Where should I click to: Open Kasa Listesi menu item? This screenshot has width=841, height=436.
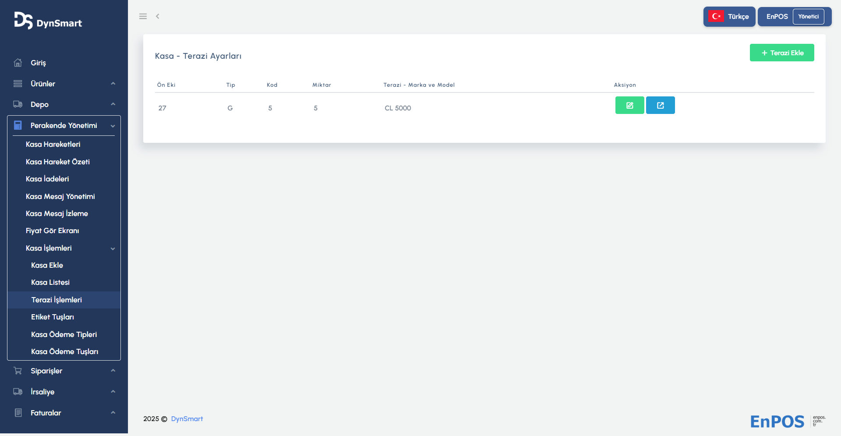coord(50,282)
